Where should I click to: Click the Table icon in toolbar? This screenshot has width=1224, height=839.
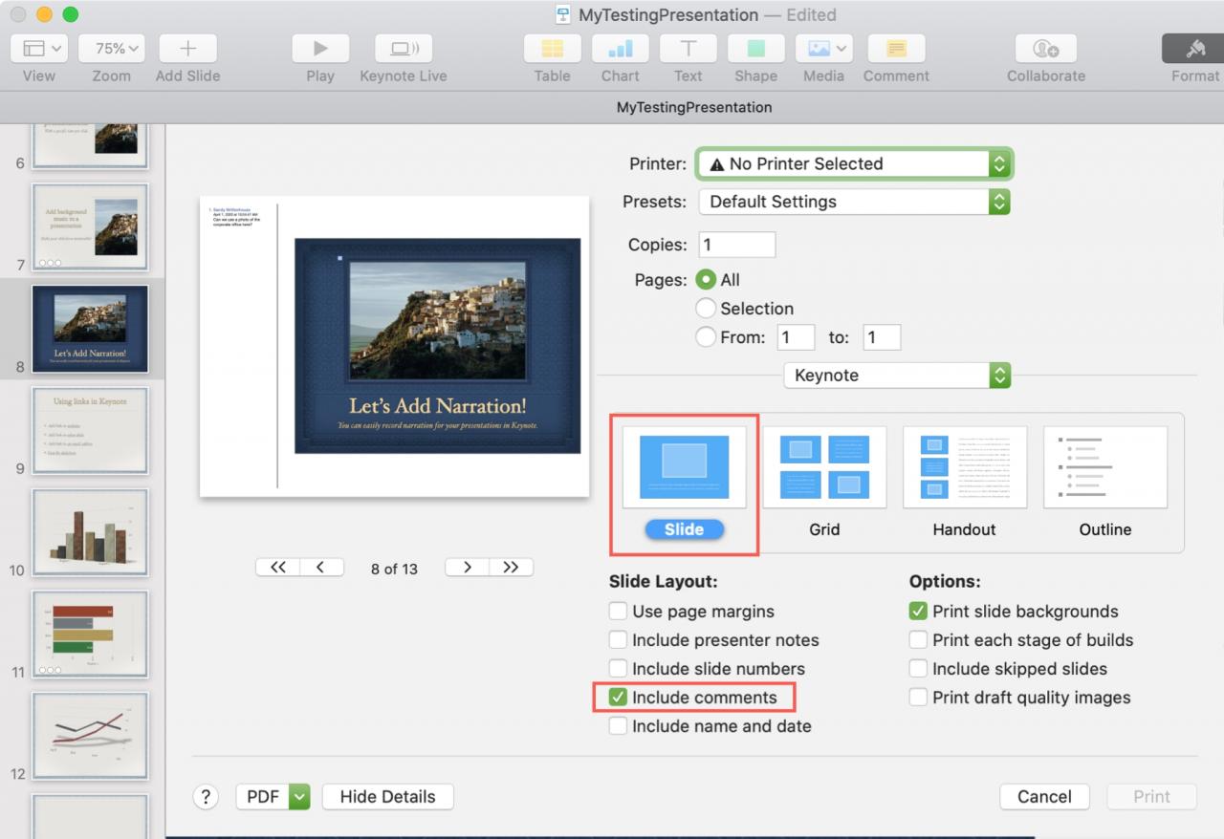coord(553,49)
